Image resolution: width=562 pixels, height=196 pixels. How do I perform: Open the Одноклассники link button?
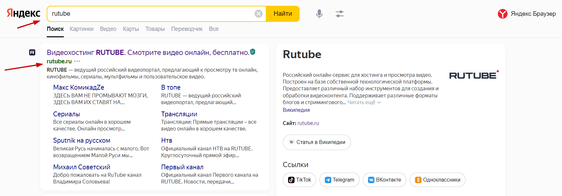point(437,180)
